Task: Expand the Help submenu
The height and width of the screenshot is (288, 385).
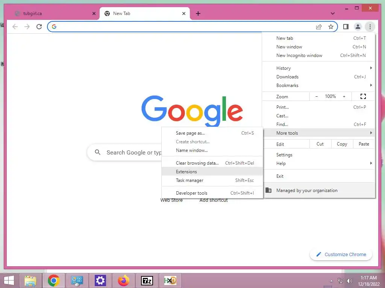Action: [x=318, y=163]
